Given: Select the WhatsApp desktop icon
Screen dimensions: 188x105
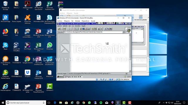Looking at the screenshot, I should coord(50,46).
